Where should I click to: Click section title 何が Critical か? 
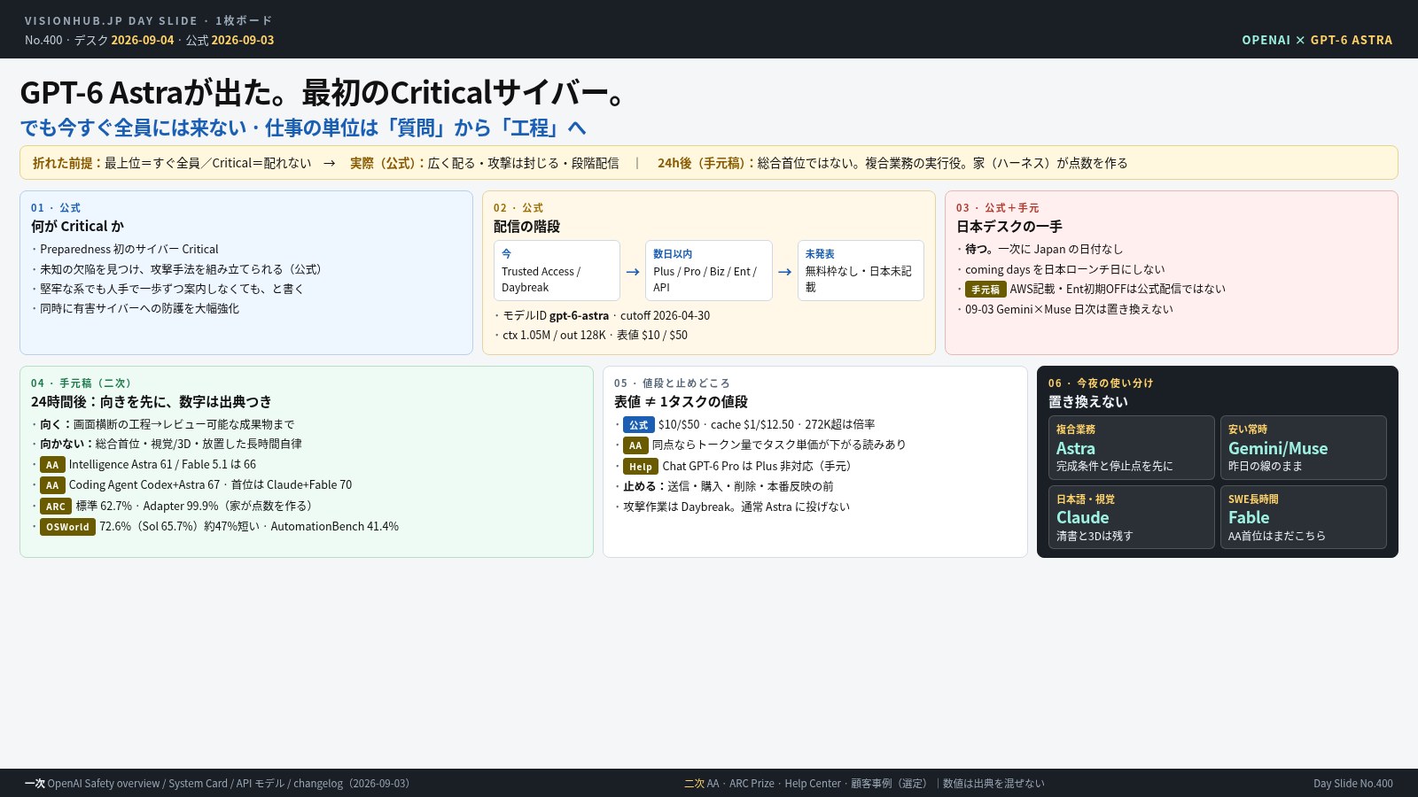point(77,227)
